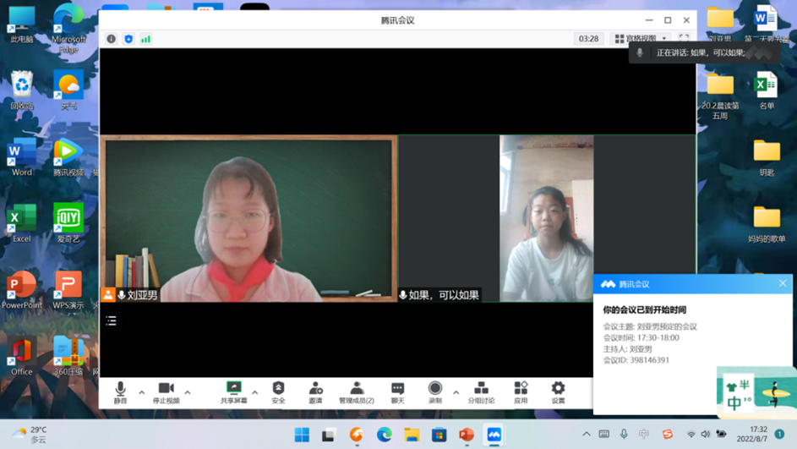Viewport: 797px width, 449px height.
Task: Open the Chat panel
Action: [x=397, y=392]
